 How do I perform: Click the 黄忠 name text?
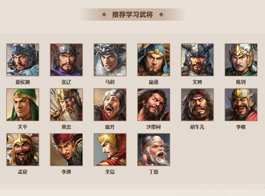coord(66,127)
